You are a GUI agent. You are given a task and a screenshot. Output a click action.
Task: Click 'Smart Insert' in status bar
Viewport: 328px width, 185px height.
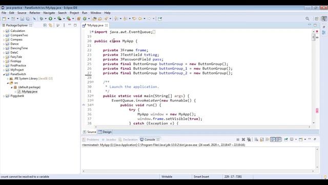(201, 177)
